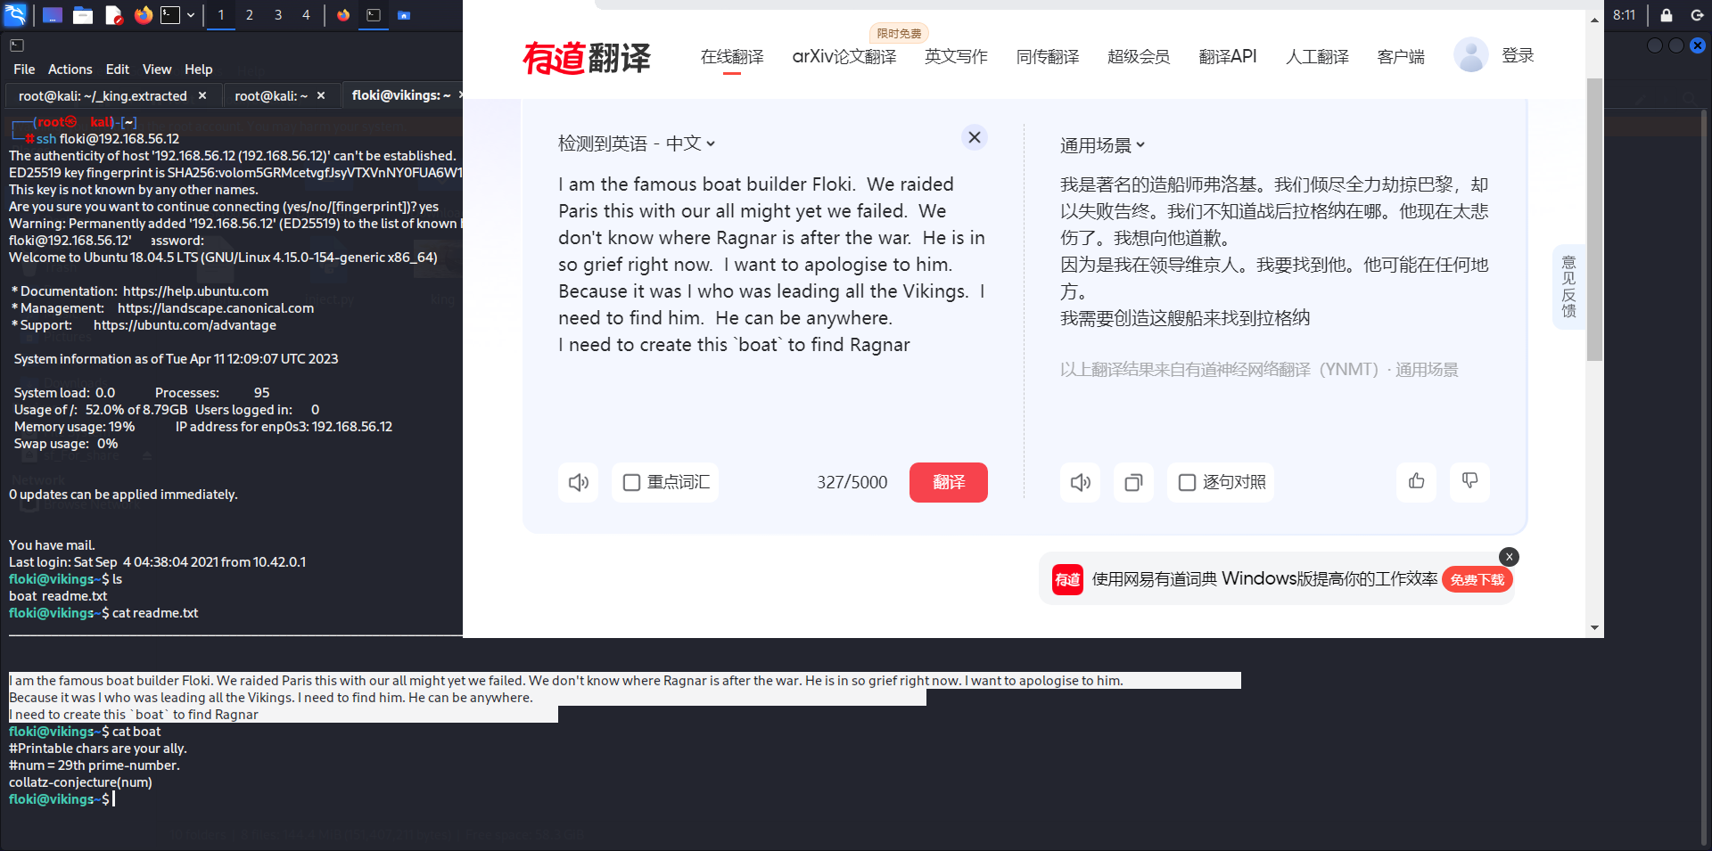Open 客户端 navigation item

pos(1401,57)
